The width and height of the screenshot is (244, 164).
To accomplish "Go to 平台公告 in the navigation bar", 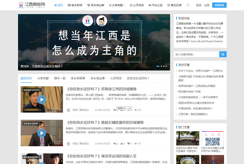I will coord(156,5).
